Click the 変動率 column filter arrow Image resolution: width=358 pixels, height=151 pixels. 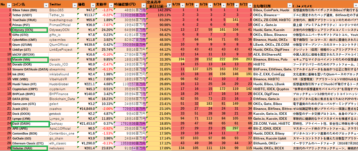[x=111, y=5]
